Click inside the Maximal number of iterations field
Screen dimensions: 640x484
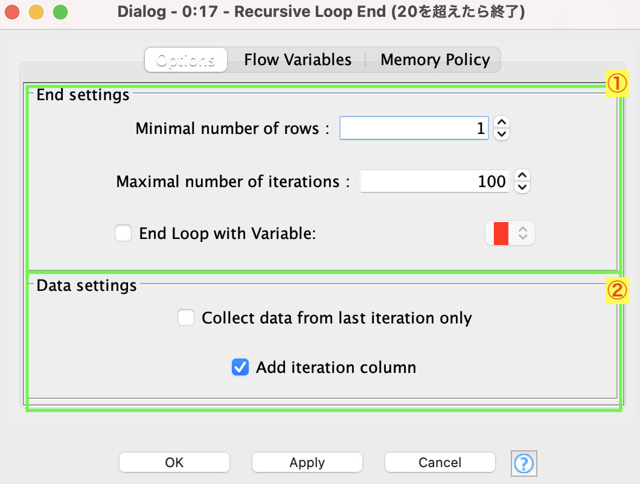pyautogui.click(x=435, y=181)
